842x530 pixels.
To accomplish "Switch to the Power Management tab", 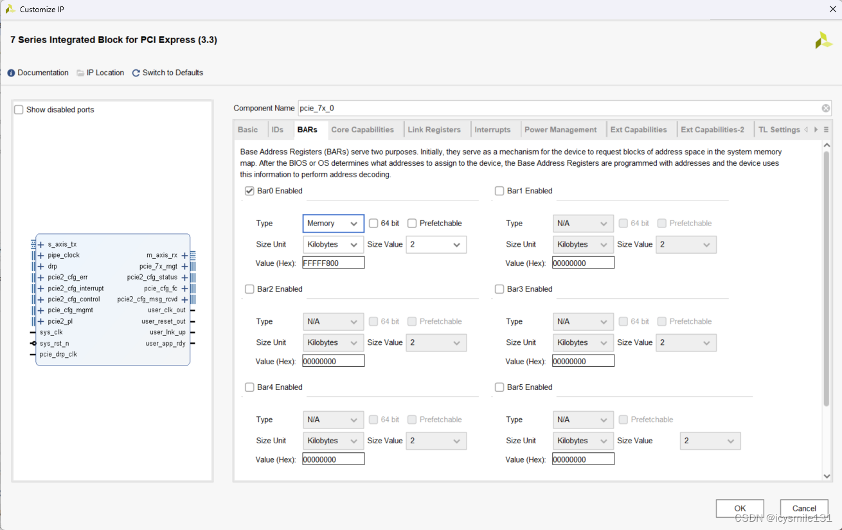I will [560, 130].
